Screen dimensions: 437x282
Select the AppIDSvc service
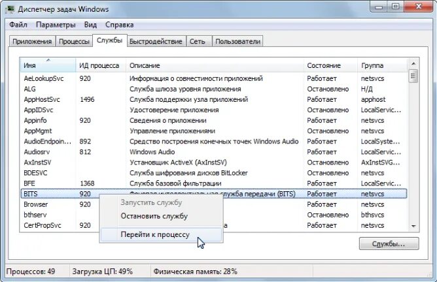pyautogui.click(x=214, y=110)
